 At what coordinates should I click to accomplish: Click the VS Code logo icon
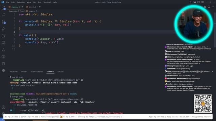(x=2, y=2)
